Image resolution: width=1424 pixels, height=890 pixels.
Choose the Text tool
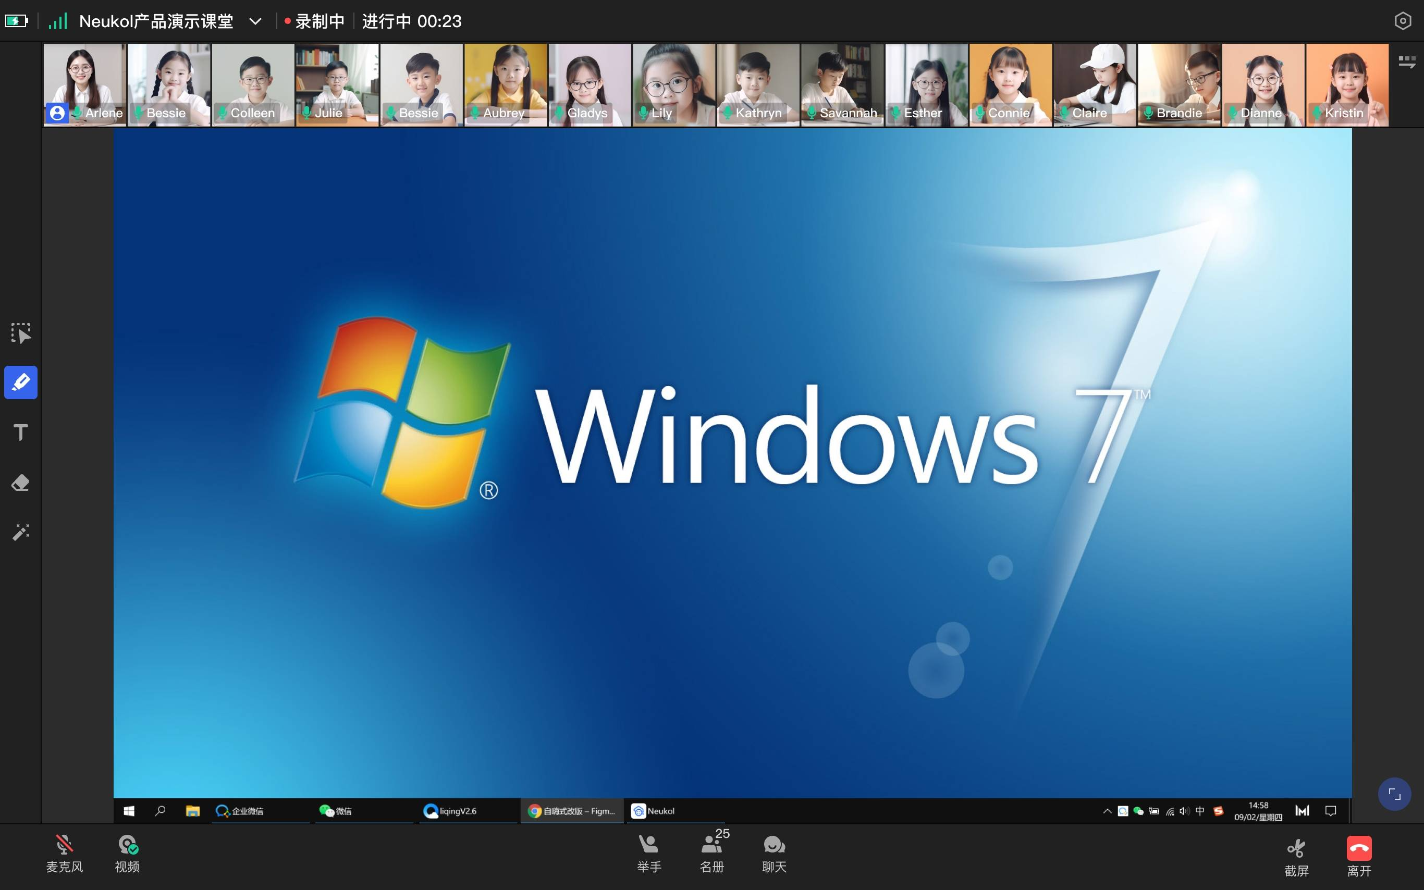pos(21,432)
